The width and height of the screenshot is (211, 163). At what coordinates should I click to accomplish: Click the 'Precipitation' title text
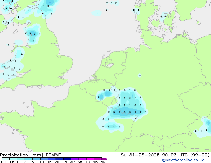pos(14,155)
